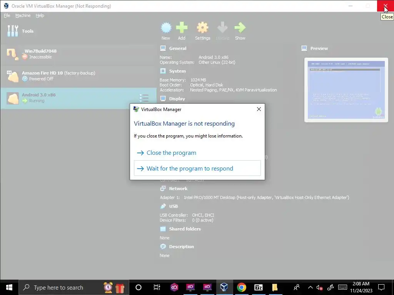This screenshot has height=295, width=394.
Task: Click the Display section icon
Action: [163, 99]
